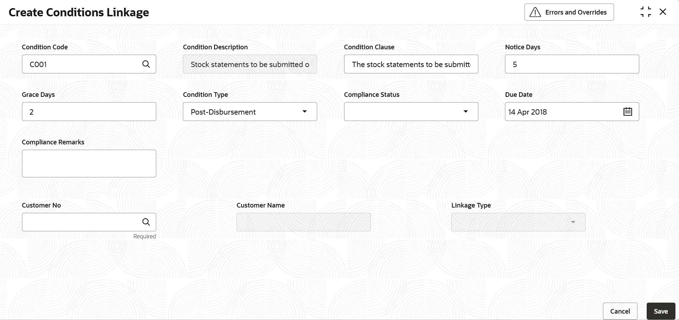
Task: Click the required Customer No input box
Action: 82,222
